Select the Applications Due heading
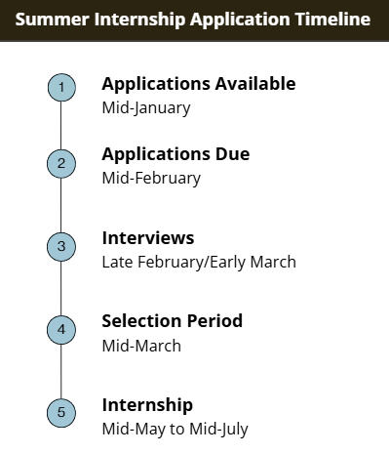389x454 pixels. 175,154
